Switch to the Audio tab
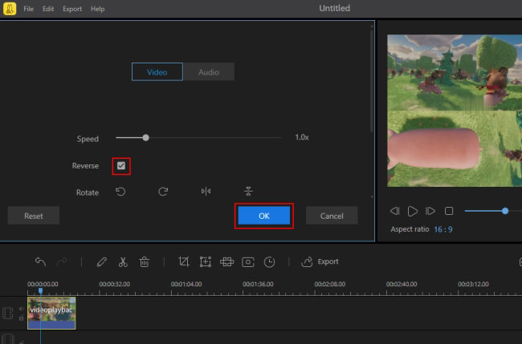The image size is (522, 344). pos(209,72)
